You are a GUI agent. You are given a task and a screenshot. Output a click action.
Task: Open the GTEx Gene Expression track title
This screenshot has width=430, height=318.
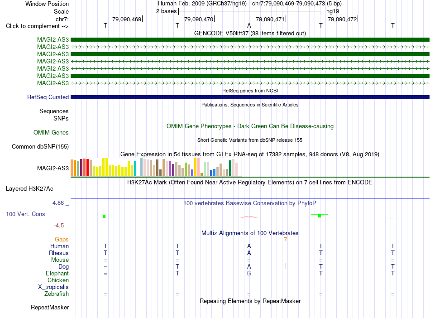[x=250, y=154]
